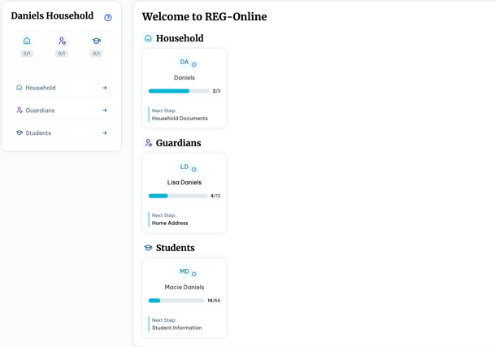The image size is (495, 347).
Task: Open the Lisa Daniels guardian card
Action: pyautogui.click(x=185, y=183)
